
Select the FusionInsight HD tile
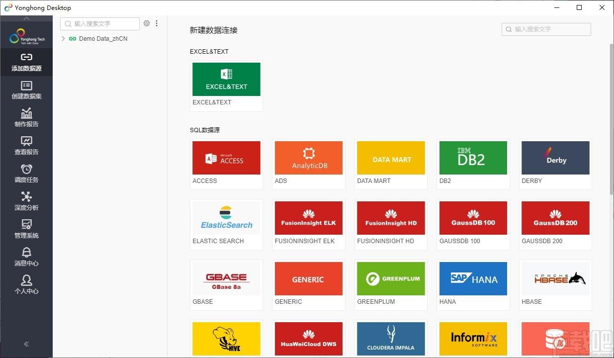click(x=391, y=224)
